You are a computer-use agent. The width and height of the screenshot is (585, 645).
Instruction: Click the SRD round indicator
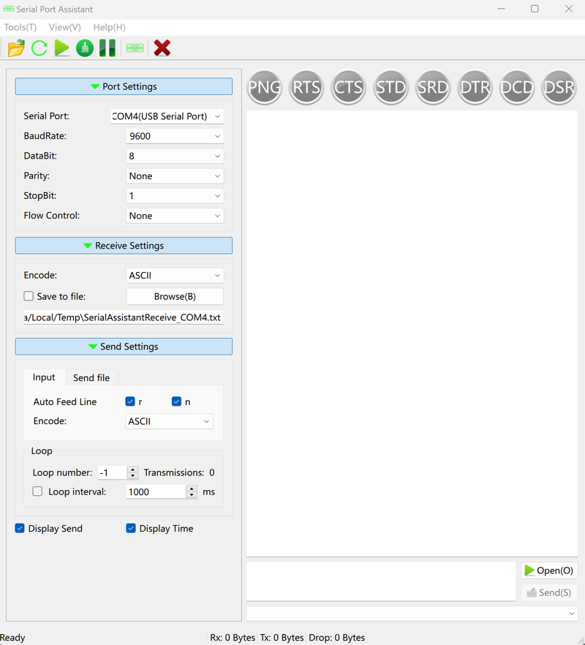(433, 87)
